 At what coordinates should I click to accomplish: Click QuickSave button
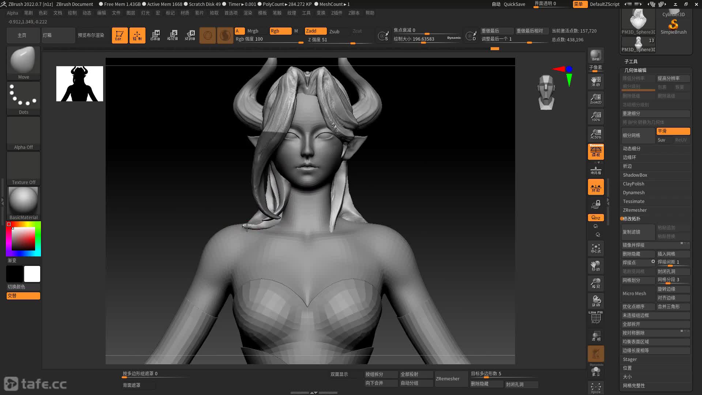pos(514,4)
